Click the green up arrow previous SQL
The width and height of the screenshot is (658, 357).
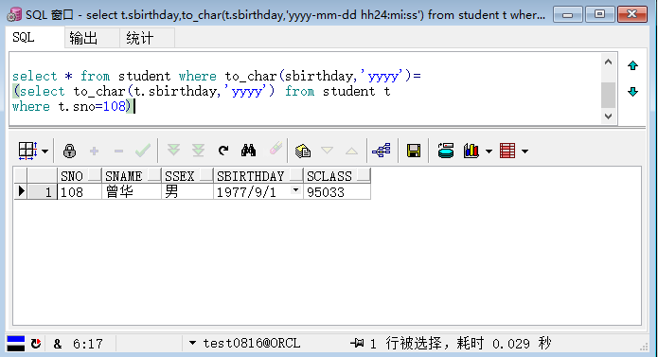(632, 65)
